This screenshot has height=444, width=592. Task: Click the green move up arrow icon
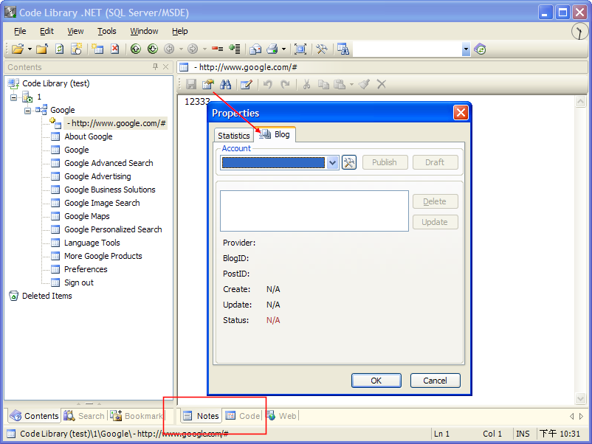tap(136, 49)
